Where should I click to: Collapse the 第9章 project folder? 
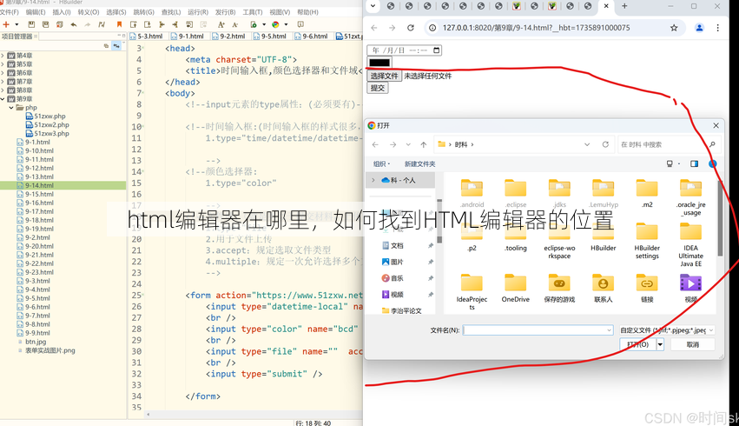[3, 99]
